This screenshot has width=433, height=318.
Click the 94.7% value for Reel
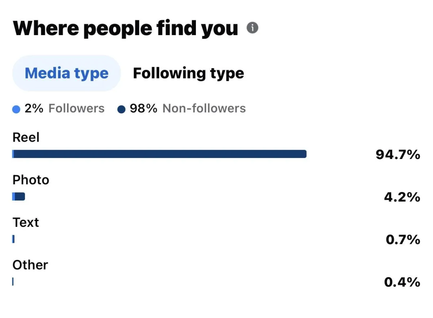(x=398, y=155)
